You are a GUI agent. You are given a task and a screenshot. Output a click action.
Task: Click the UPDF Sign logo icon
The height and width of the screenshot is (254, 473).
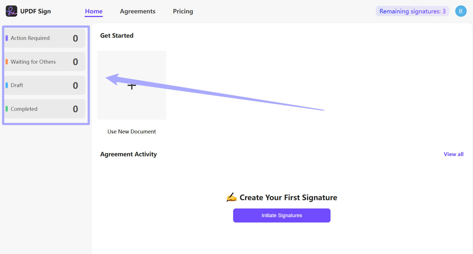[11, 11]
